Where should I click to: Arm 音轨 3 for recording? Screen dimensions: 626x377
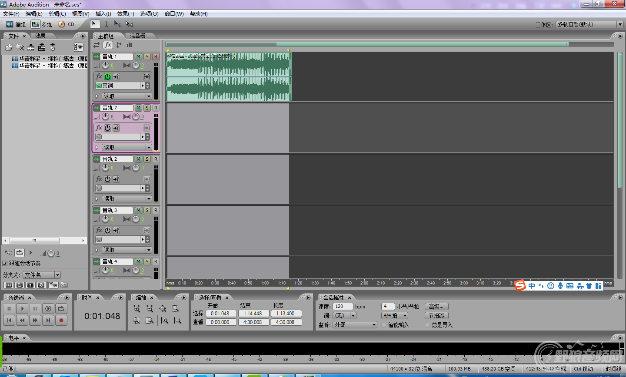[x=156, y=210]
